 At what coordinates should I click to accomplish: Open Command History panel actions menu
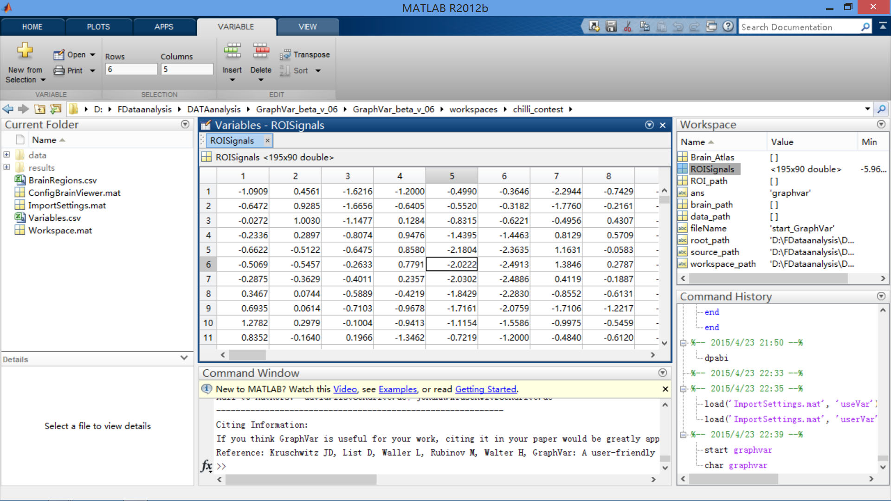pos(881,296)
